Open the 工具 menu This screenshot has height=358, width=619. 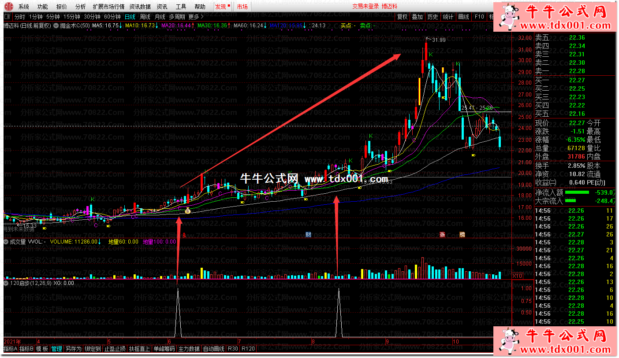pyautogui.click(x=181, y=7)
